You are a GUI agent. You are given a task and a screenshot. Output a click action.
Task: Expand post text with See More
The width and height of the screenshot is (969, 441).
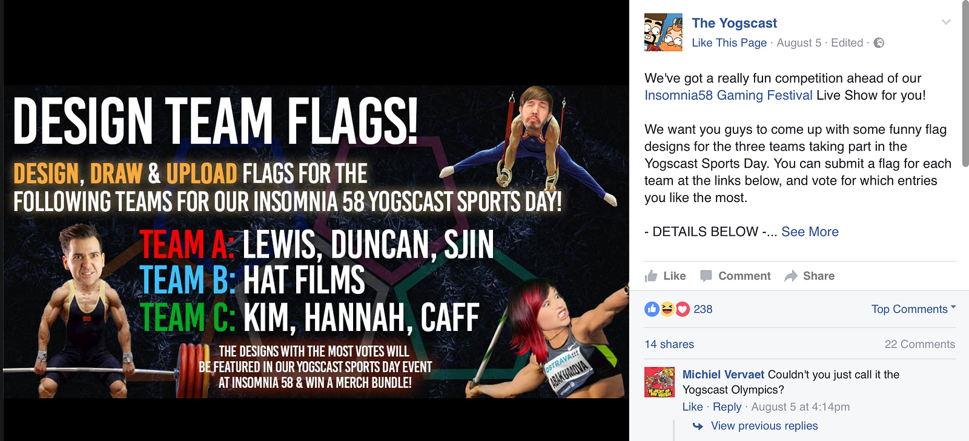810,232
